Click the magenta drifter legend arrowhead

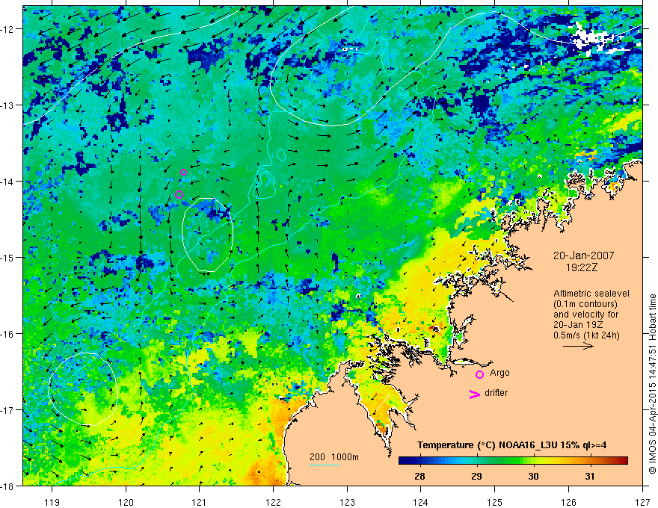(475, 394)
